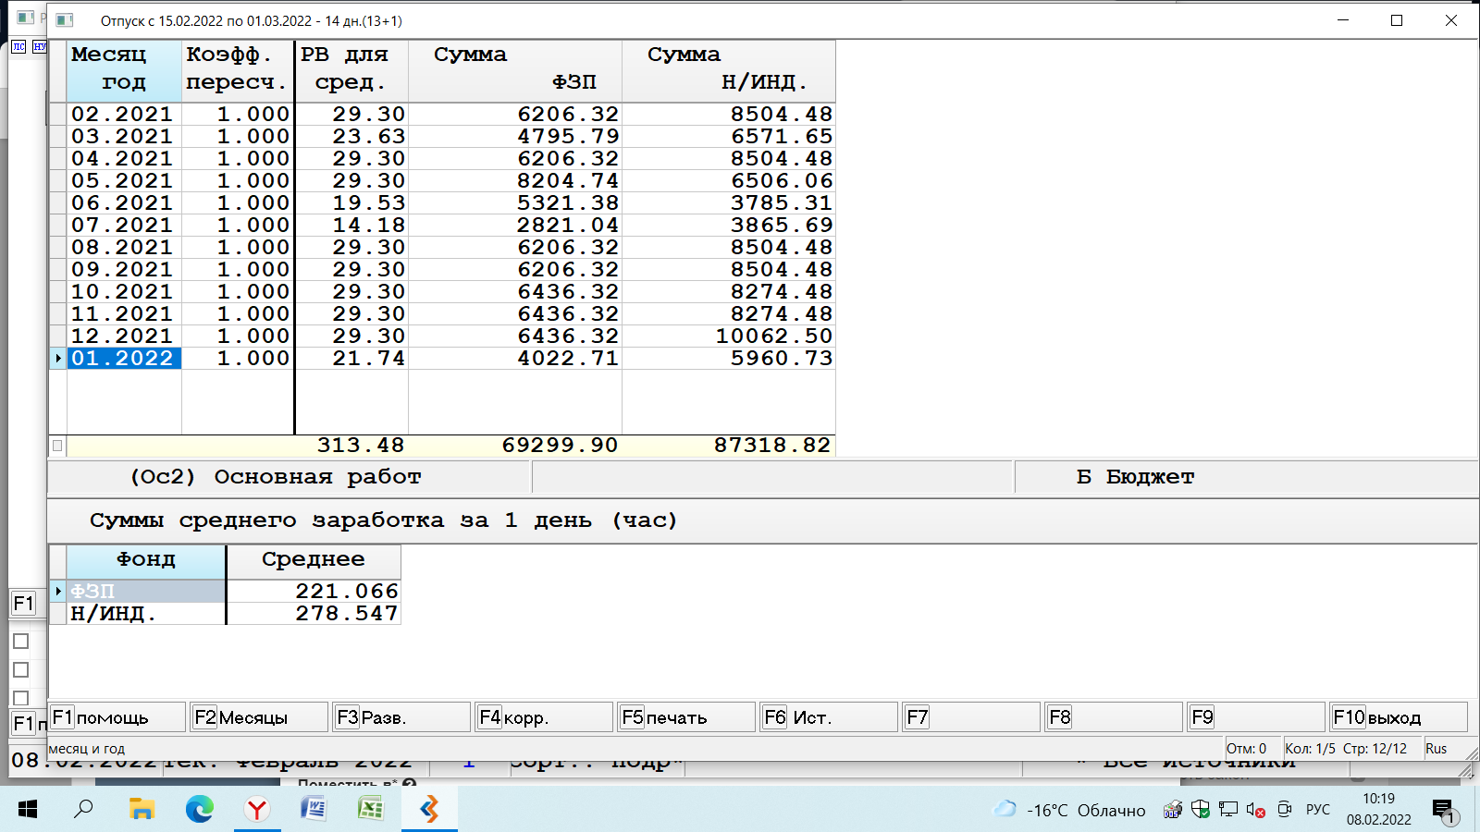Open Windows Security shield tray icon

[x=1201, y=810]
